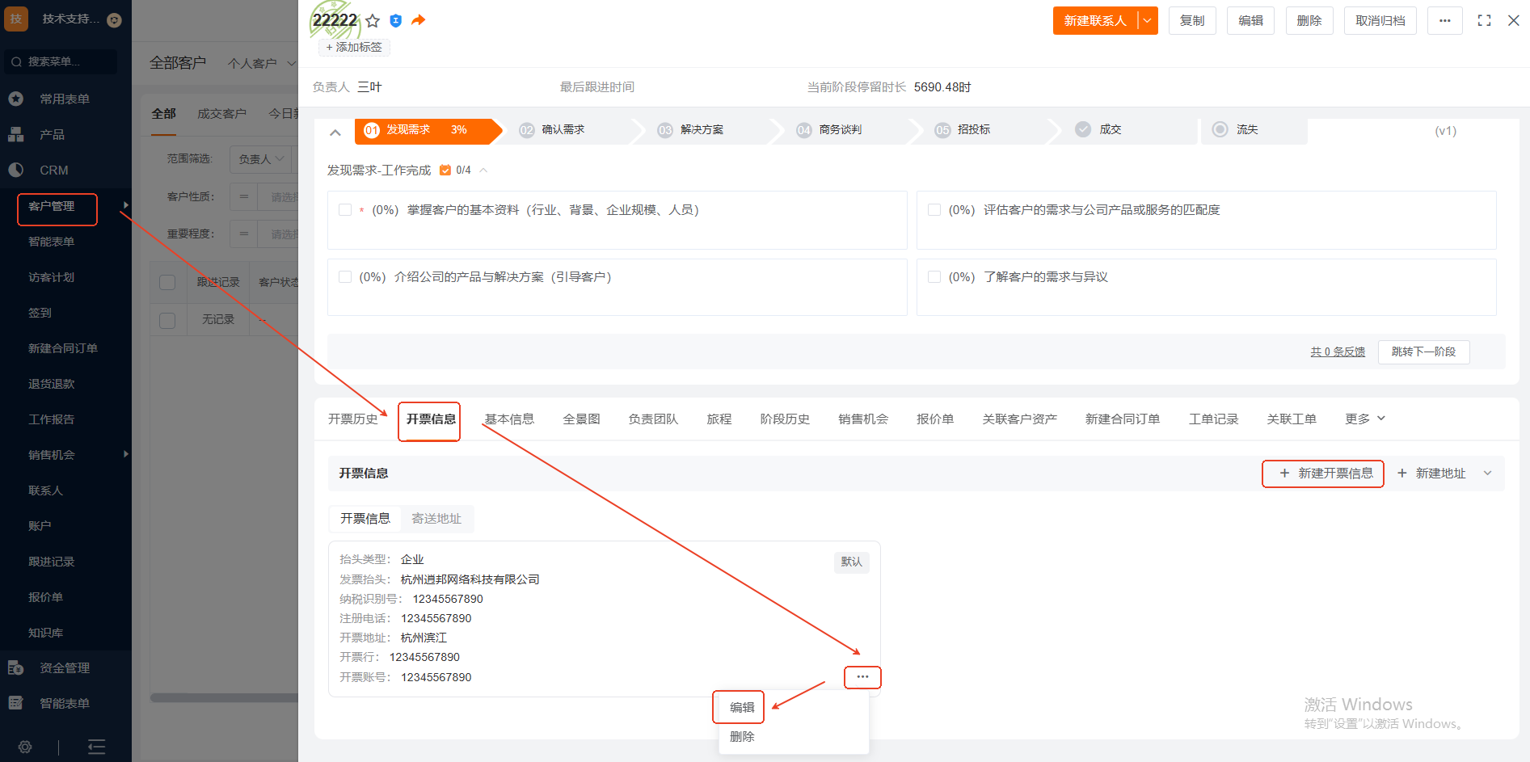This screenshot has width=1530, height=762.
Task: Tick the 了解客户的需求与异议 checkbox
Action: 934,277
